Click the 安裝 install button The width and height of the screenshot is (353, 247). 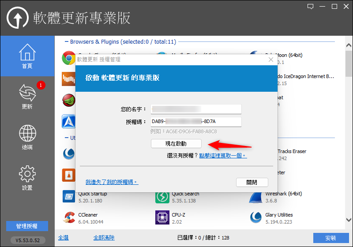pos(330,238)
